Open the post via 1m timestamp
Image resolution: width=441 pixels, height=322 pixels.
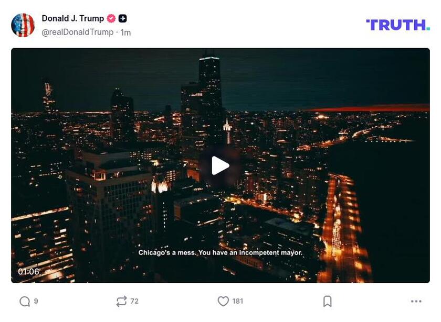(x=125, y=32)
